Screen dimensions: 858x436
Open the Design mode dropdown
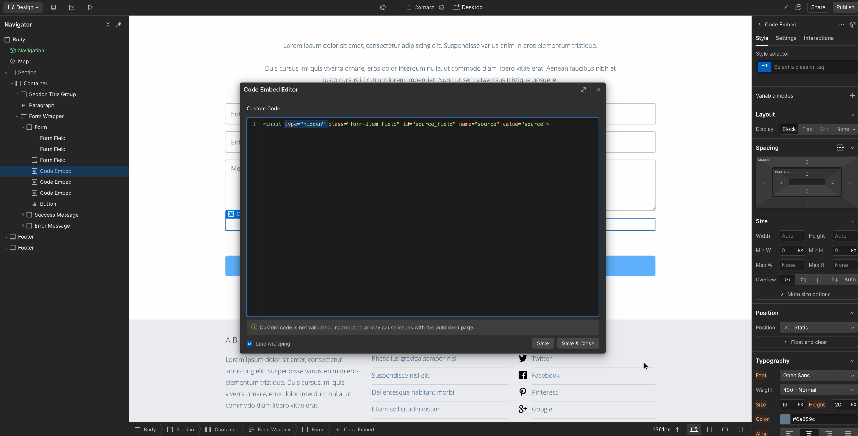23,7
